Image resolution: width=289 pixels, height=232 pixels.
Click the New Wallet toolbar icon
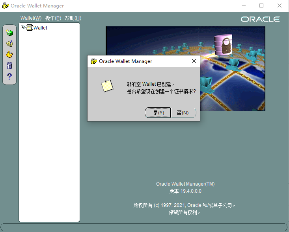(x=9, y=33)
